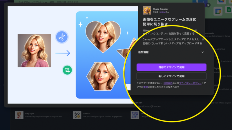Click the 'Gen QR' heading behind dialog
232x130 pixels.
click(x=138, y=103)
